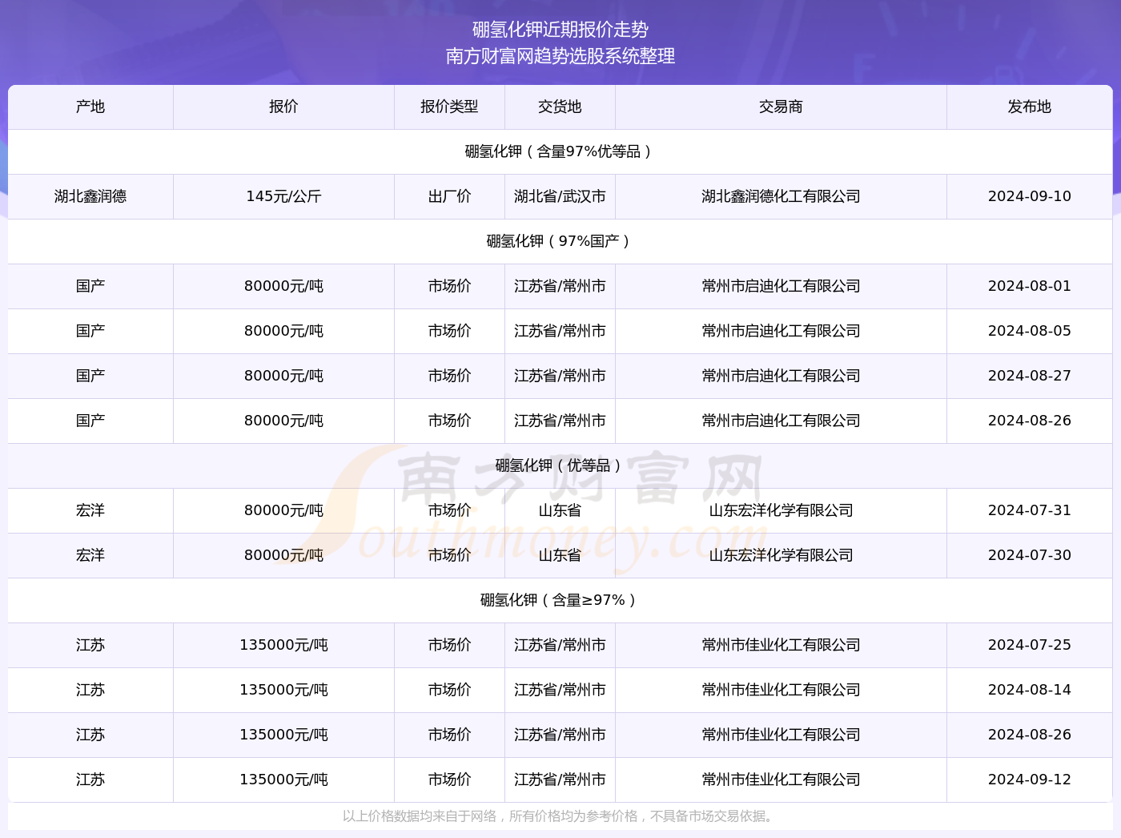Click 2024-08-26 in the 常州市启迪化工 row

[1030, 421]
